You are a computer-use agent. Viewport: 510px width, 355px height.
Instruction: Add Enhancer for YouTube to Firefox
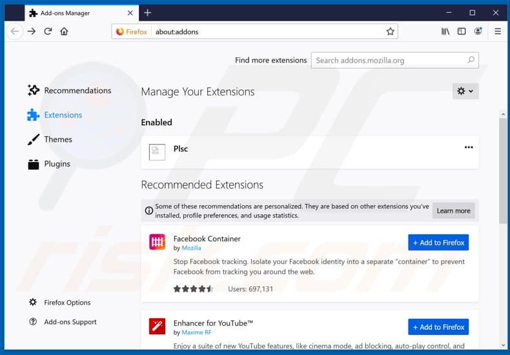click(438, 327)
